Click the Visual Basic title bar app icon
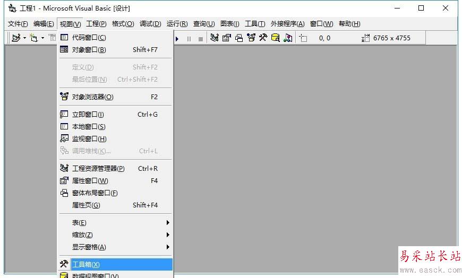462x278 pixels. tap(12, 8)
